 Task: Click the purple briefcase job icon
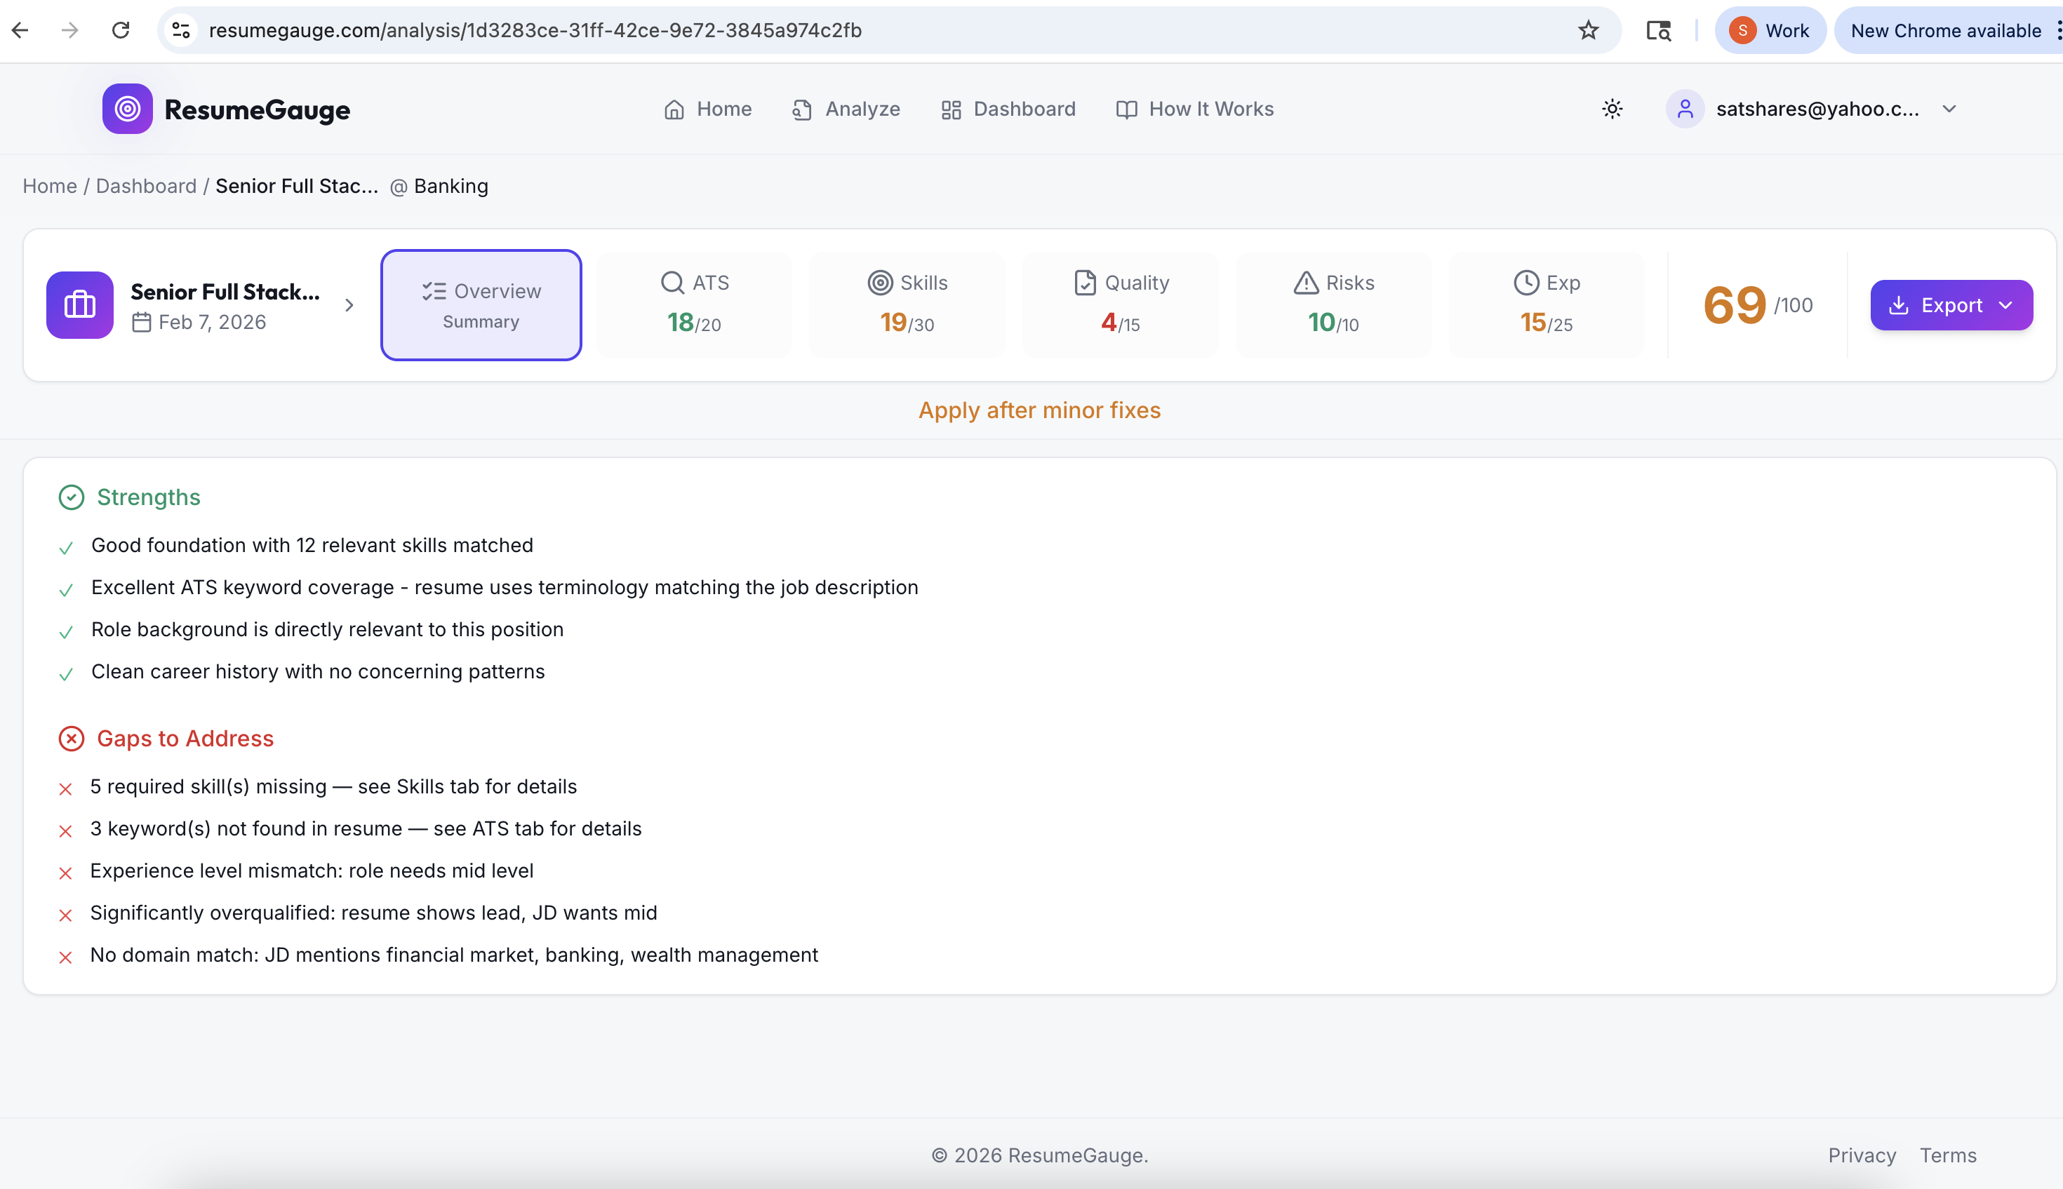point(80,304)
